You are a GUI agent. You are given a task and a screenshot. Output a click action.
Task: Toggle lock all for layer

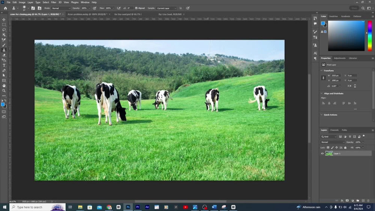(x=345, y=148)
